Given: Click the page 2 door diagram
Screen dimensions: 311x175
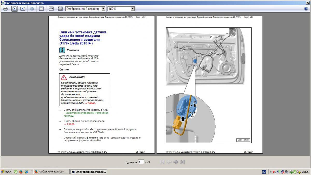Looking at the screenshot, I should [209, 85].
